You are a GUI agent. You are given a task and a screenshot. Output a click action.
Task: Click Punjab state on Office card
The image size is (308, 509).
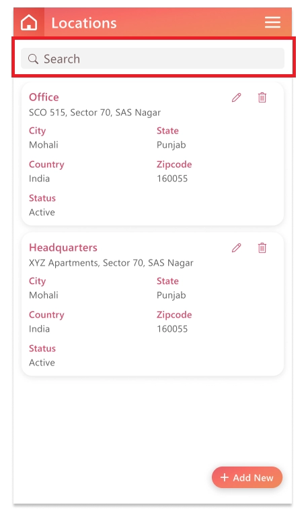click(x=171, y=145)
